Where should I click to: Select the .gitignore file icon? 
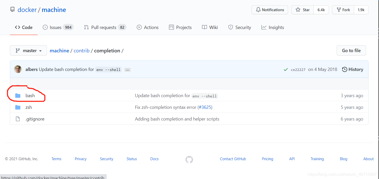pos(18,119)
